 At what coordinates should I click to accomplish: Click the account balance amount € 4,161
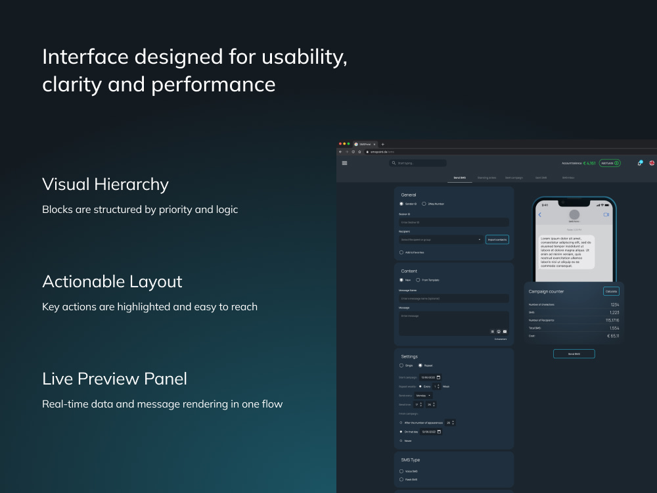589,164
